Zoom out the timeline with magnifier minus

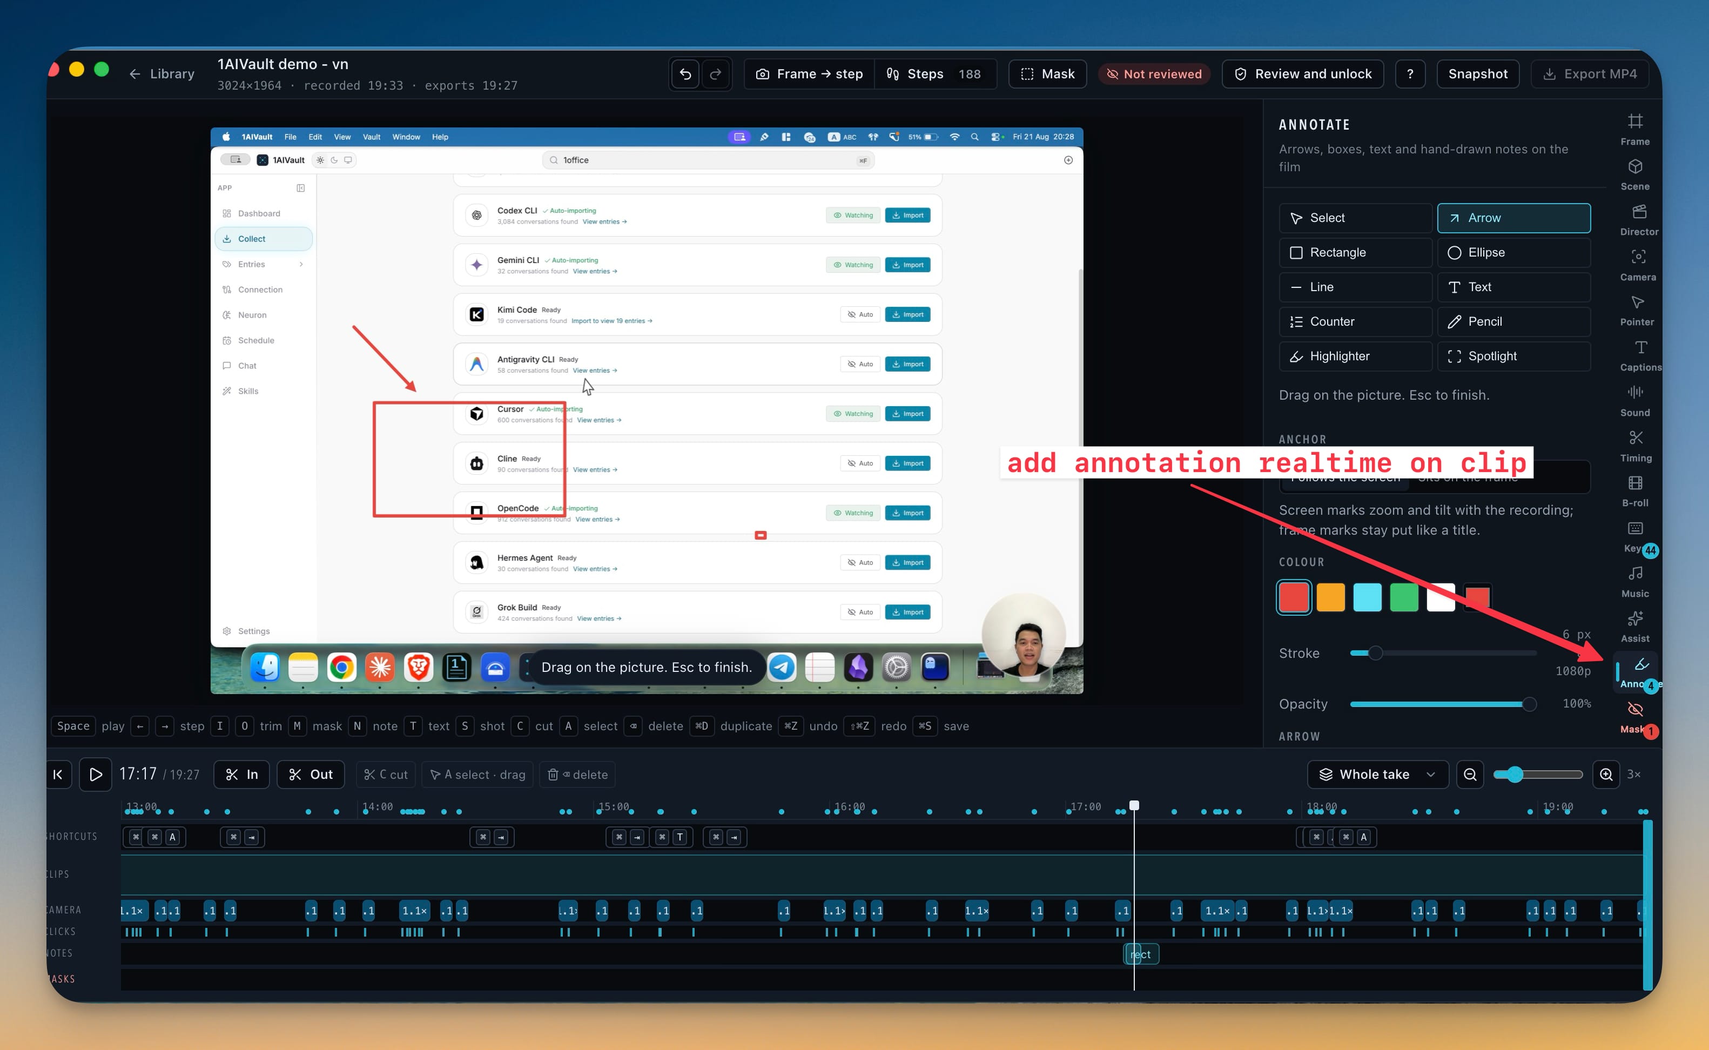click(x=1469, y=775)
